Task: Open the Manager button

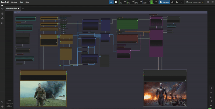Action: click(x=164, y=2)
